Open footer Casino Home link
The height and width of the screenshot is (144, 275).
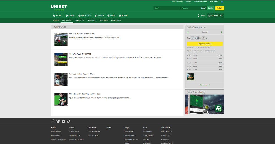(x=74, y=132)
